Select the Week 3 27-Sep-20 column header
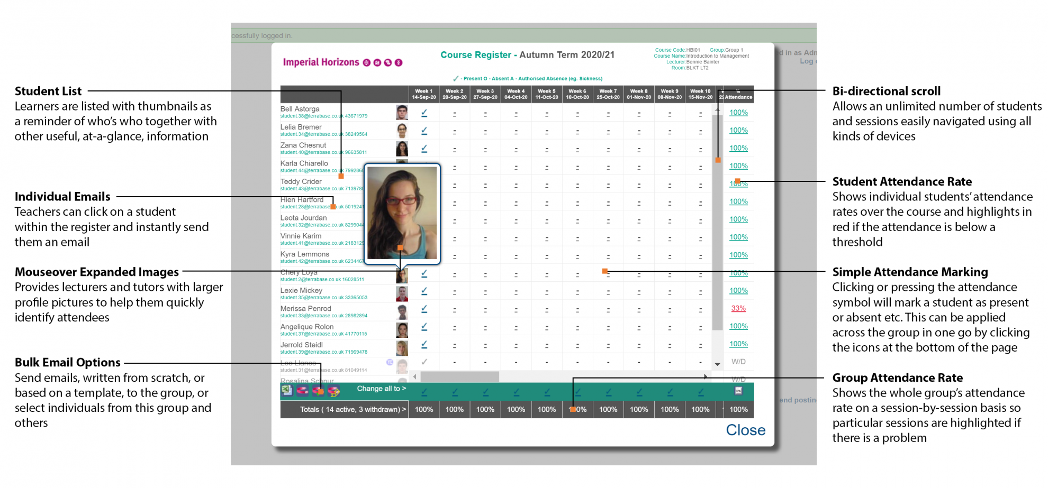Screen dimensions: 1048x488 coord(485,94)
